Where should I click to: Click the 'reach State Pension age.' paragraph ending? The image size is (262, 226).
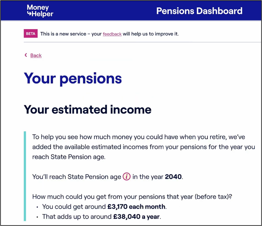click(x=69, y=157)
